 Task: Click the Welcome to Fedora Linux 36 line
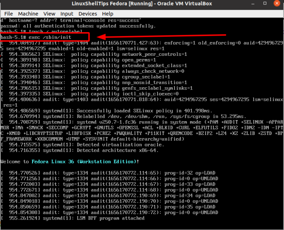point(70,162)
